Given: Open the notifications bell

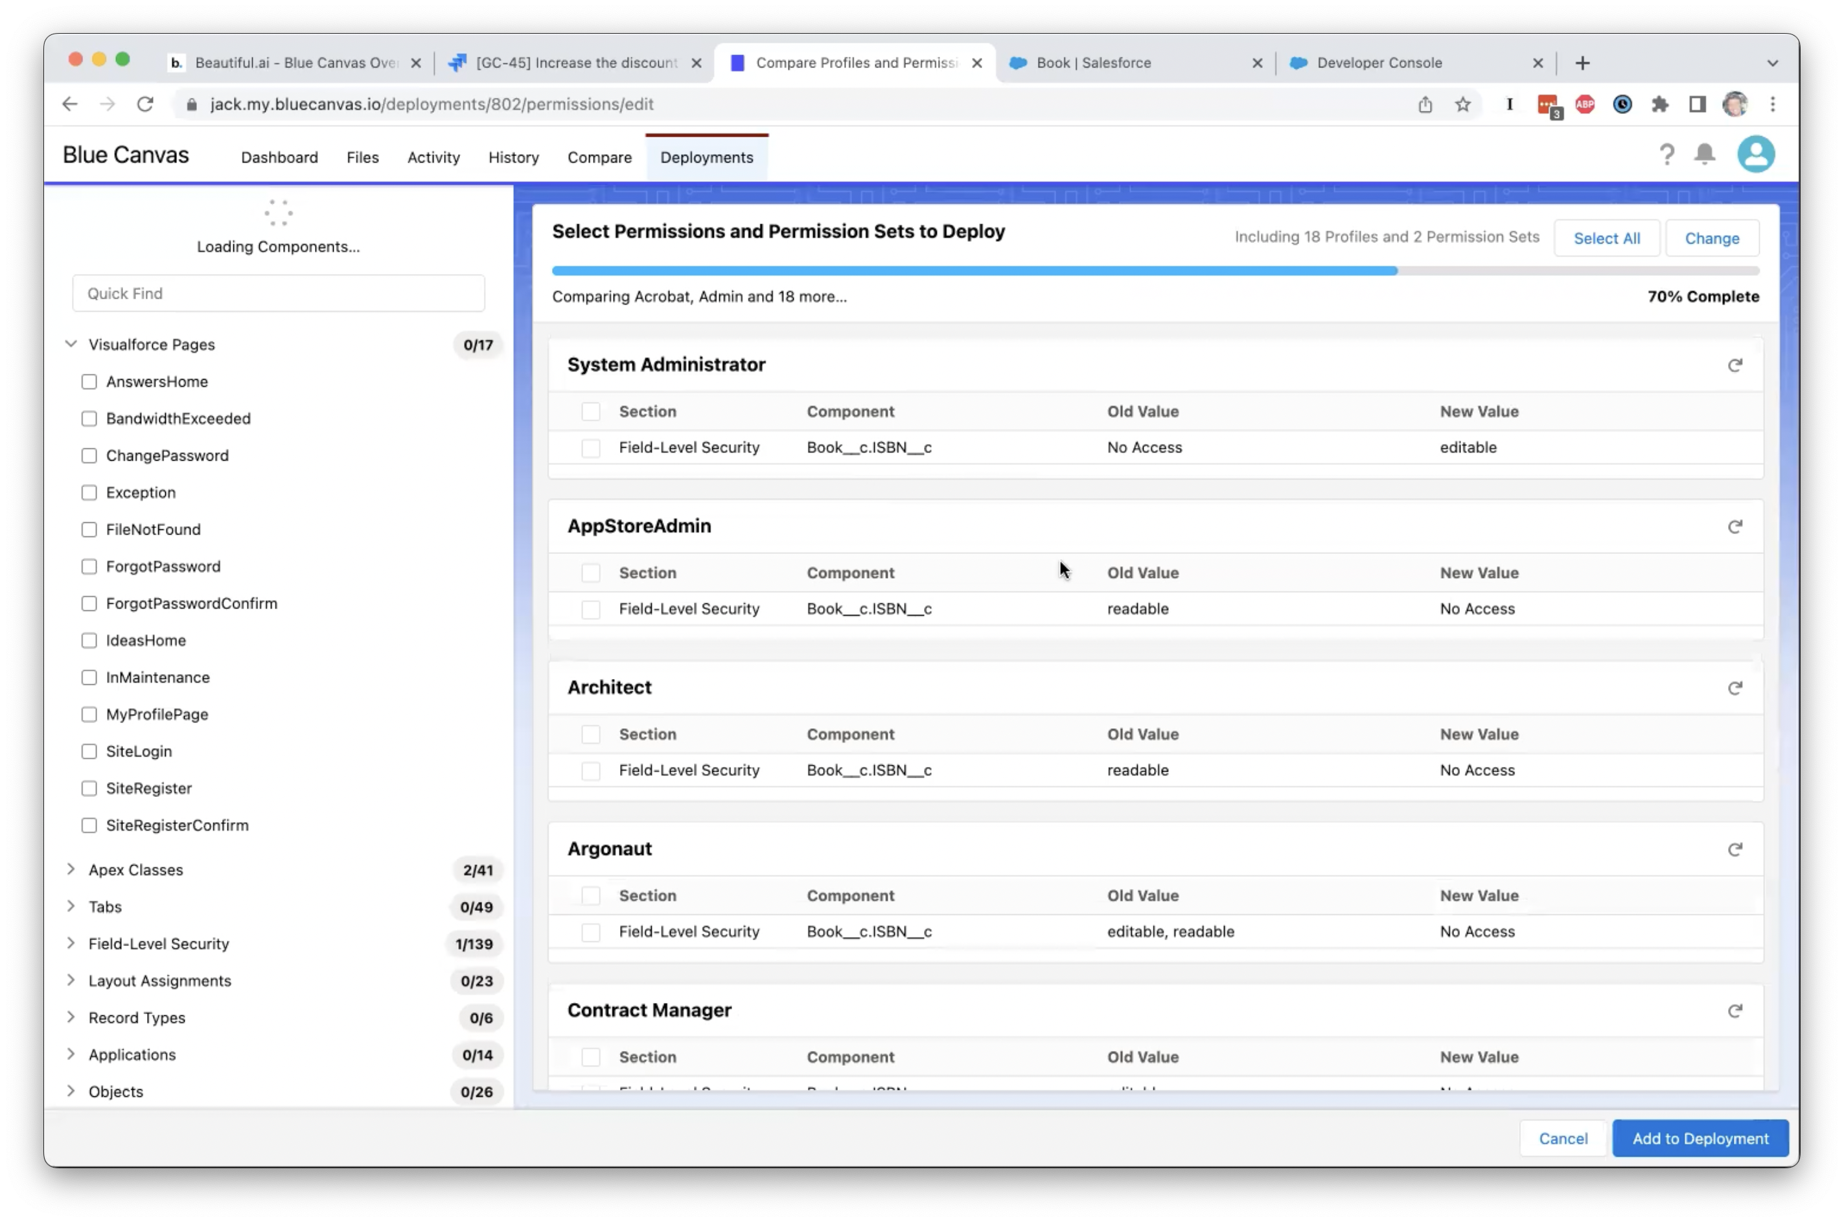Looking at the screenshot, I should click(1705, 154).
